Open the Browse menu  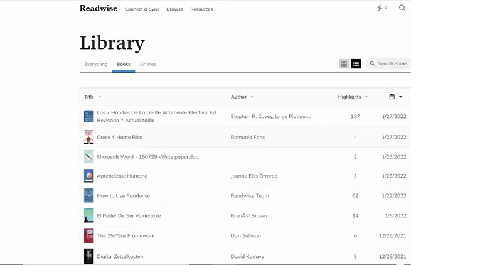175,9
